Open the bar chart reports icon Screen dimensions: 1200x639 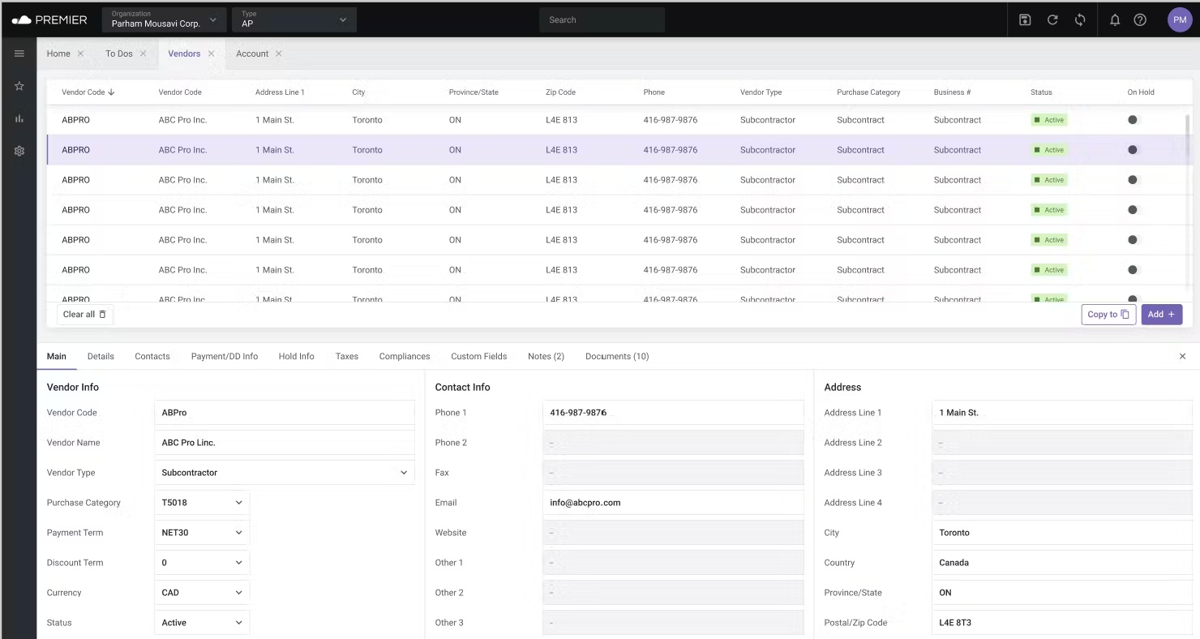pyautogui.click(x=19, y=118)
